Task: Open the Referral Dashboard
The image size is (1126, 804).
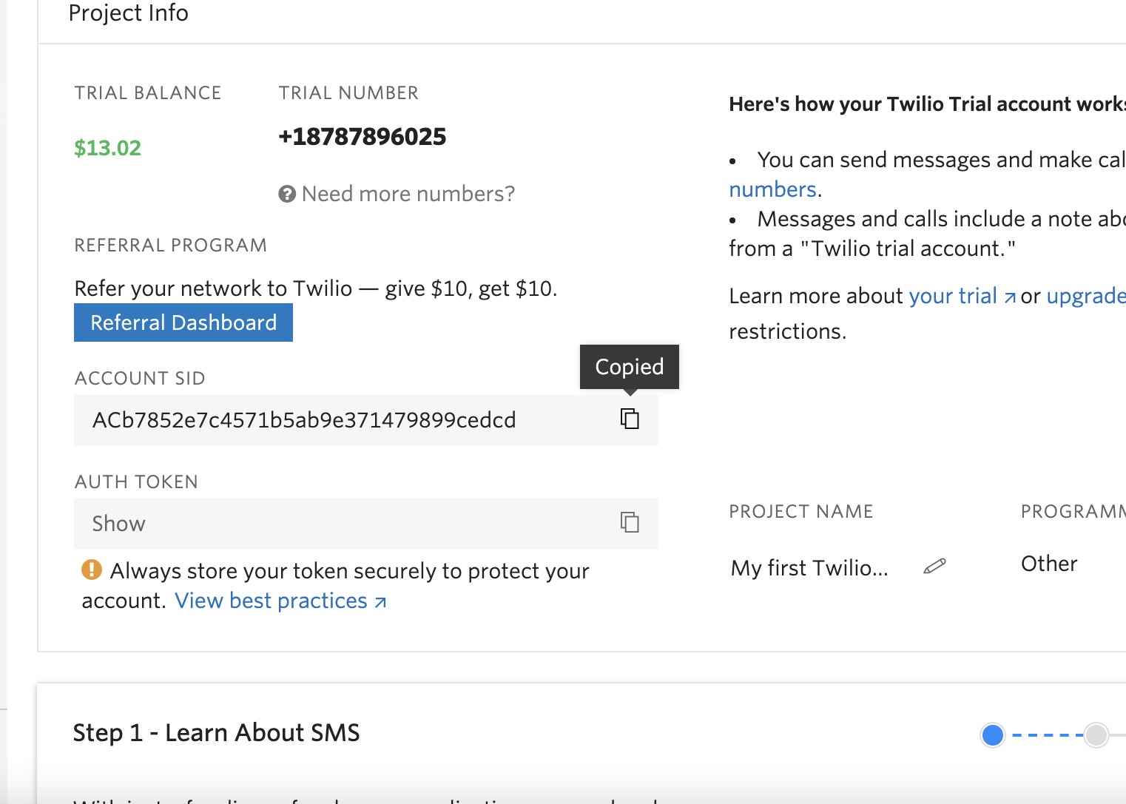Action: (183, 323)
